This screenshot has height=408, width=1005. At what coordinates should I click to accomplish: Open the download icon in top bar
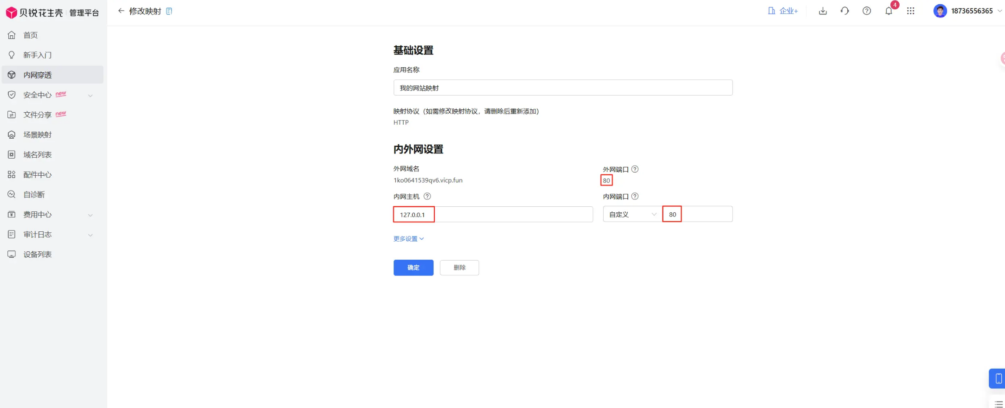click(x=823, y=11)
